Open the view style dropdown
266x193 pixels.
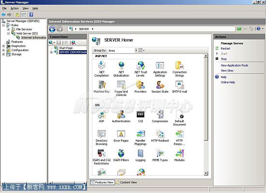point(142,51)
